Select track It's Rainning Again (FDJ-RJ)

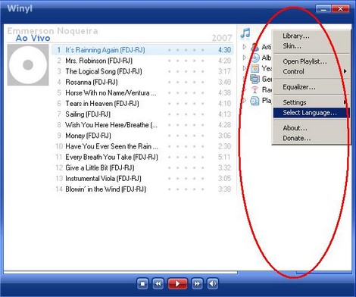(142, 50)
